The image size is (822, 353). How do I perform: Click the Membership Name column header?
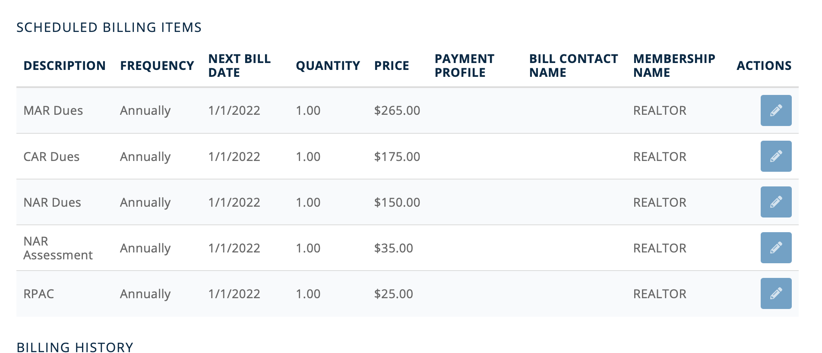(674, 66)
